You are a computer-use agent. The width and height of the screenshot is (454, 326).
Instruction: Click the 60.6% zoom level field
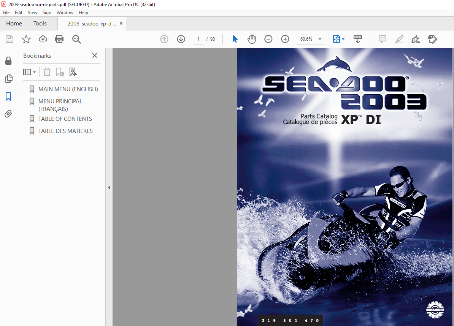[x=306, y=39]
